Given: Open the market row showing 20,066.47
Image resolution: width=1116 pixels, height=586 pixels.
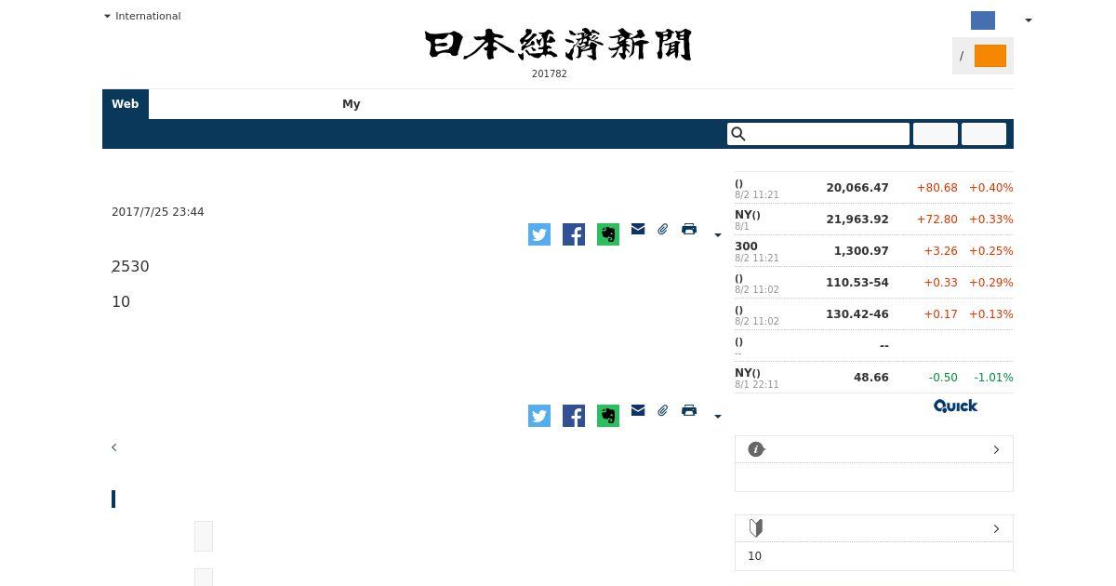Looking at the screenshot, I should click(874, 188).
